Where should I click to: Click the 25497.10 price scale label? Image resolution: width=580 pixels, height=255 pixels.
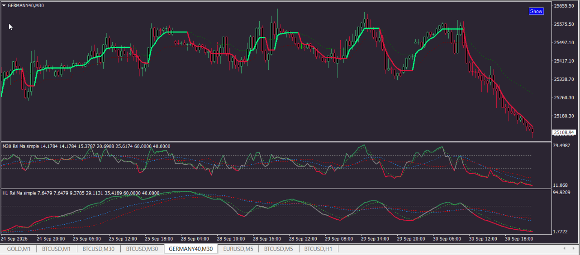(564, 42)
